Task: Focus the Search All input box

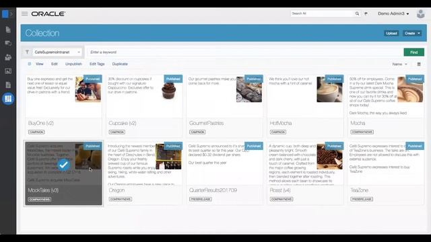Action: click(322, 13)
